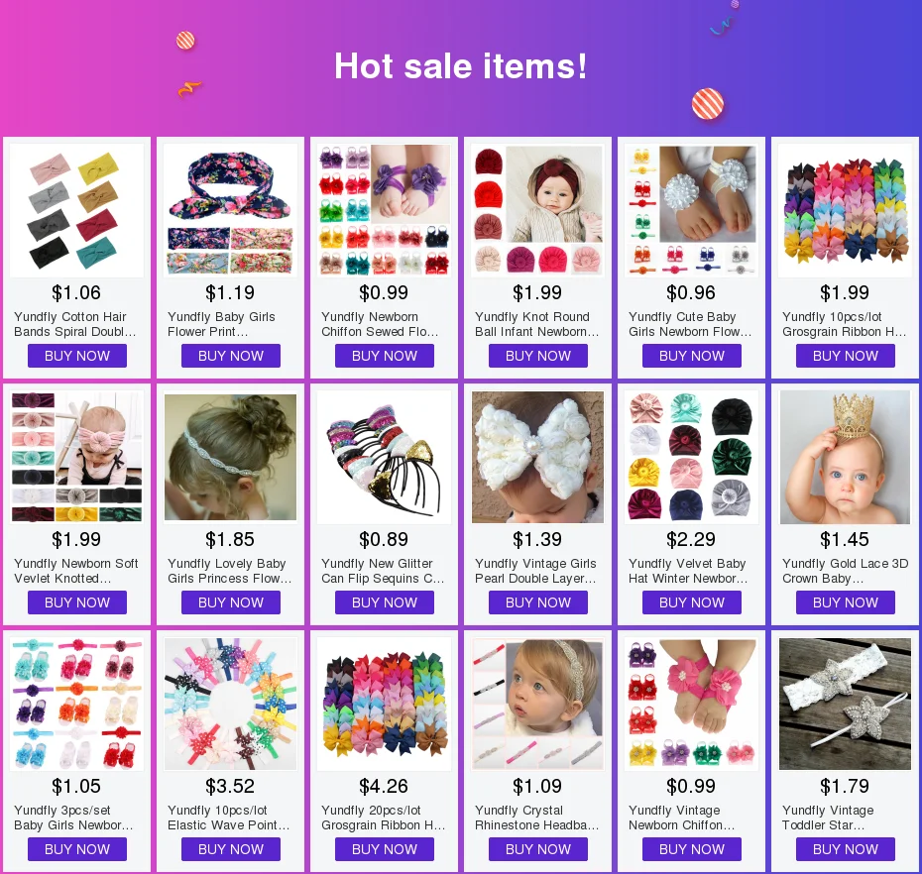Click the $0.96 price of Cute Baby Girls item
This screenshot has height=874, width=922.
point(691,292)
